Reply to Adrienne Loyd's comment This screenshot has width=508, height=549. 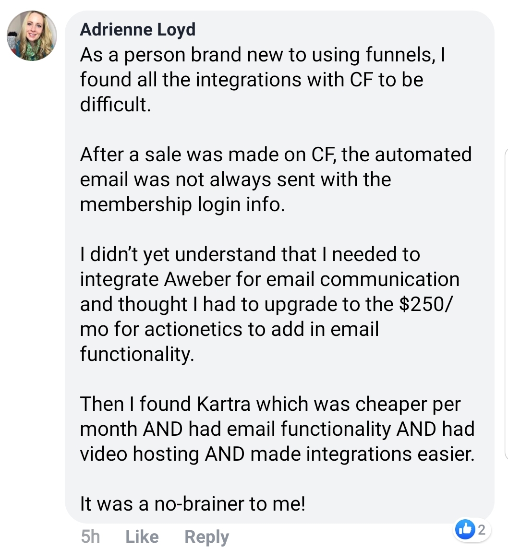(x=207, y=536)
